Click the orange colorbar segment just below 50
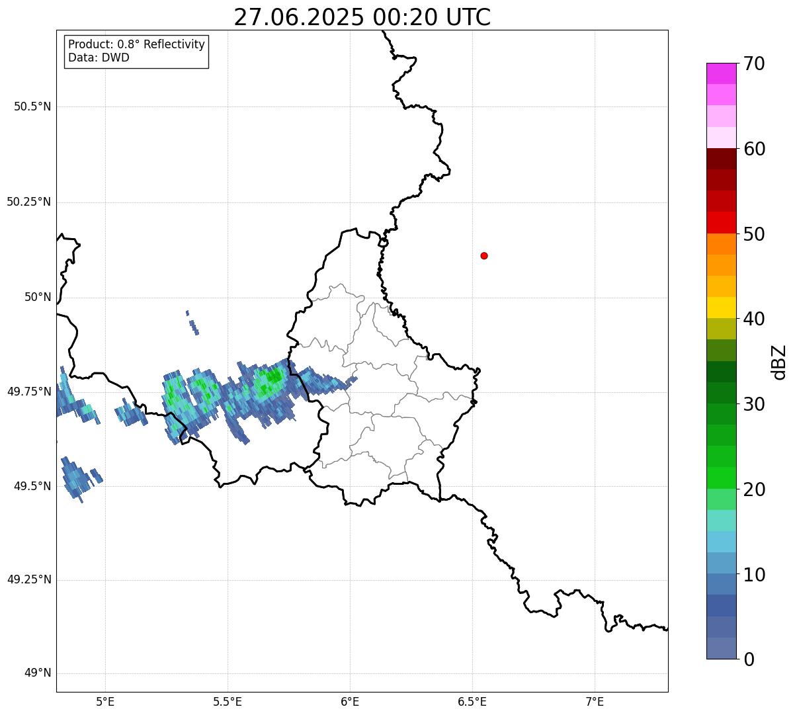795x715 pixels. coord(721,244)
